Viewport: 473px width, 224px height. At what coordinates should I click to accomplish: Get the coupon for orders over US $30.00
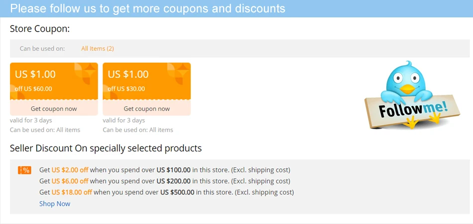click(x=146, y=109)
